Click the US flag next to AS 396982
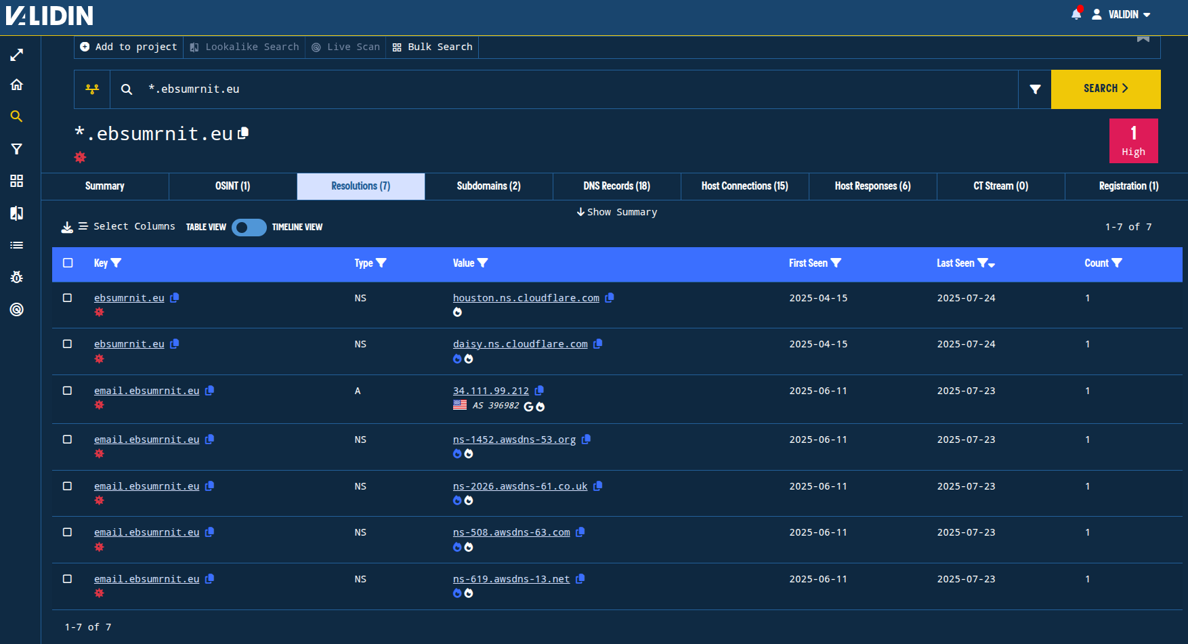 460,405
